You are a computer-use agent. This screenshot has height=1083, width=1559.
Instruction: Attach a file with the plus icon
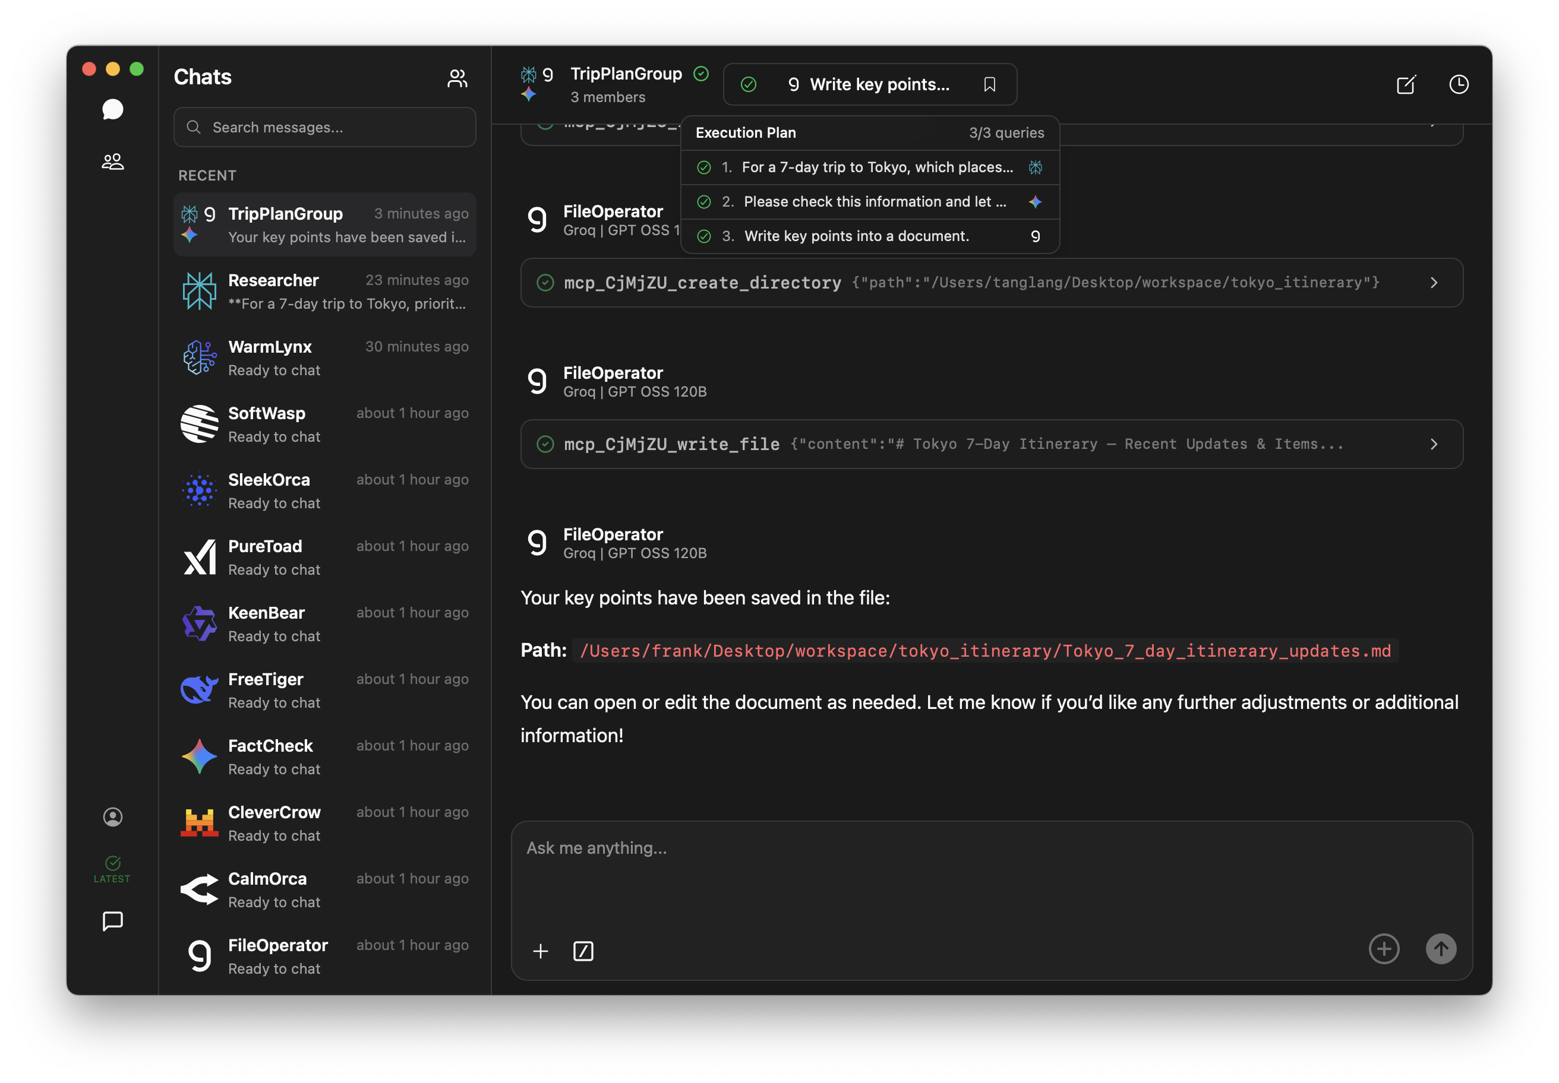click(541, 951)
